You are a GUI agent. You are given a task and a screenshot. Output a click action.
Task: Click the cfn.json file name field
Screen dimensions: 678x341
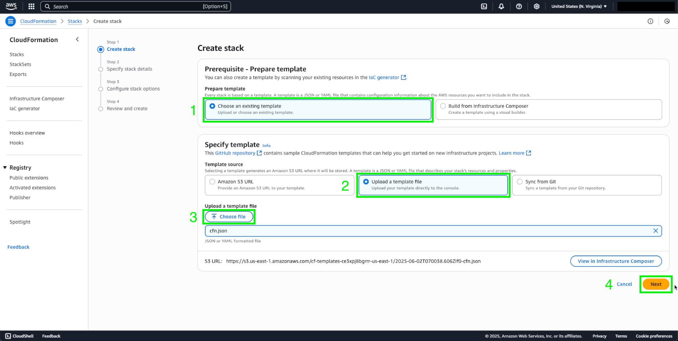pos(433,231)
